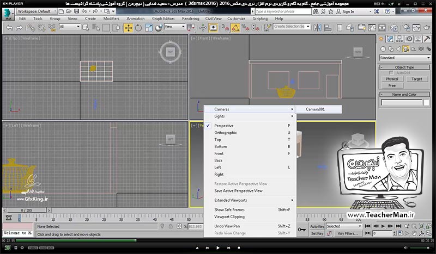Image resolution: width=436 pixels, height=254 pixels.
Task: Collapse the Name and Color rollout
Action: click(x=404, y=95)
